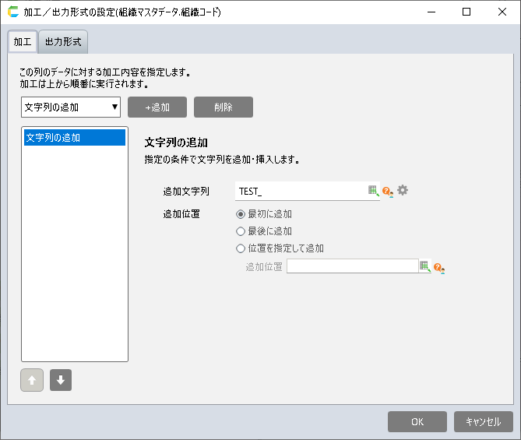Select the 最後に追加 radio option
This screenshot has width=521, height=440.
pyautogui.click(x=241, y=231)
